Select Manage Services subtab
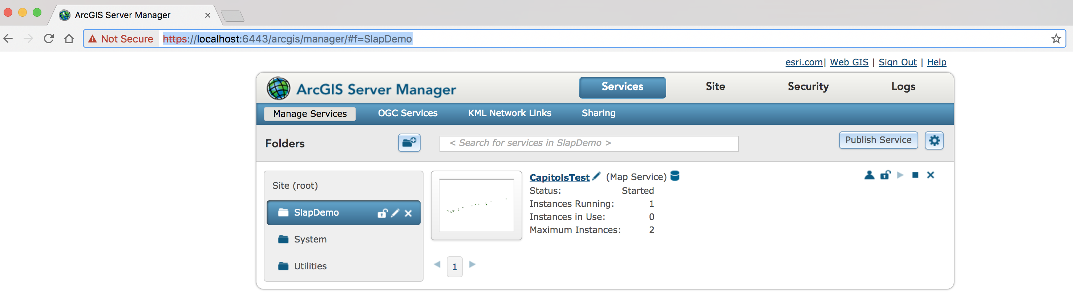 click(310, 114)
